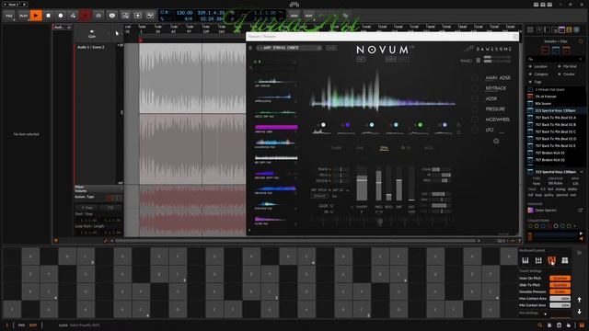Select the white layer dot in Novum
The image size is (589, 331).
pyautogui.click(x=323, y=125)
